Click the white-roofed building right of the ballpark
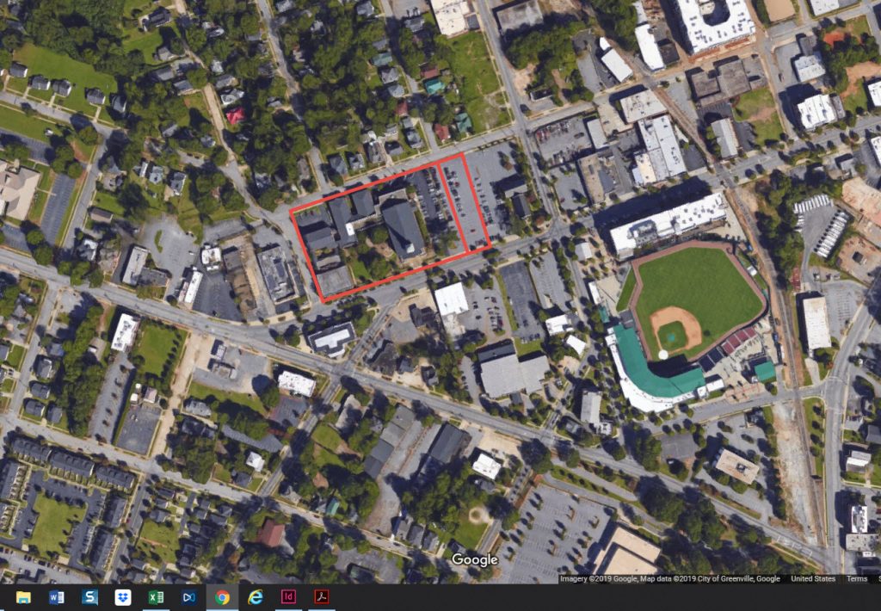The height and width of the screenshot is (611, 881). coord(816,322)
